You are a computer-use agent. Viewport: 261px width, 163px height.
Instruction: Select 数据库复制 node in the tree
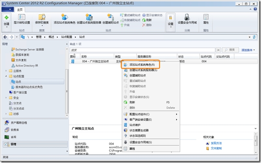click(x=20, y=54)
